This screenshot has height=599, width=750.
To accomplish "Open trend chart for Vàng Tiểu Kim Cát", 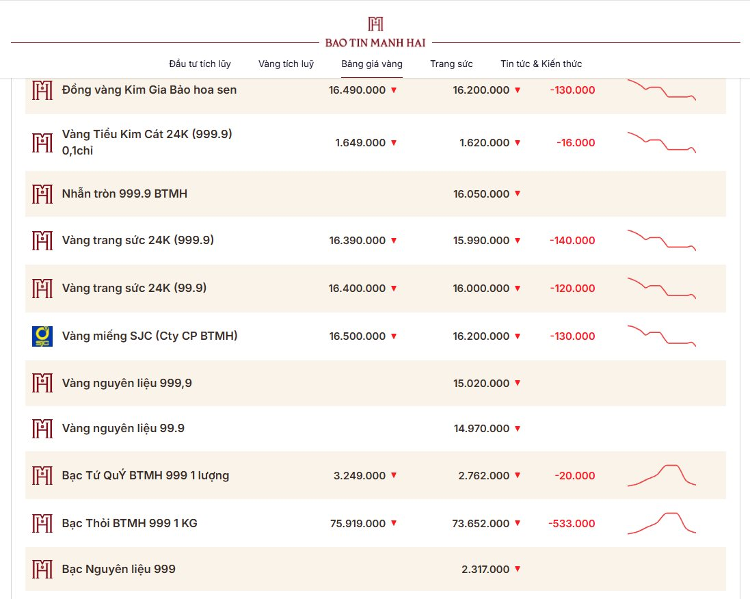I will (x=662, y=142).
